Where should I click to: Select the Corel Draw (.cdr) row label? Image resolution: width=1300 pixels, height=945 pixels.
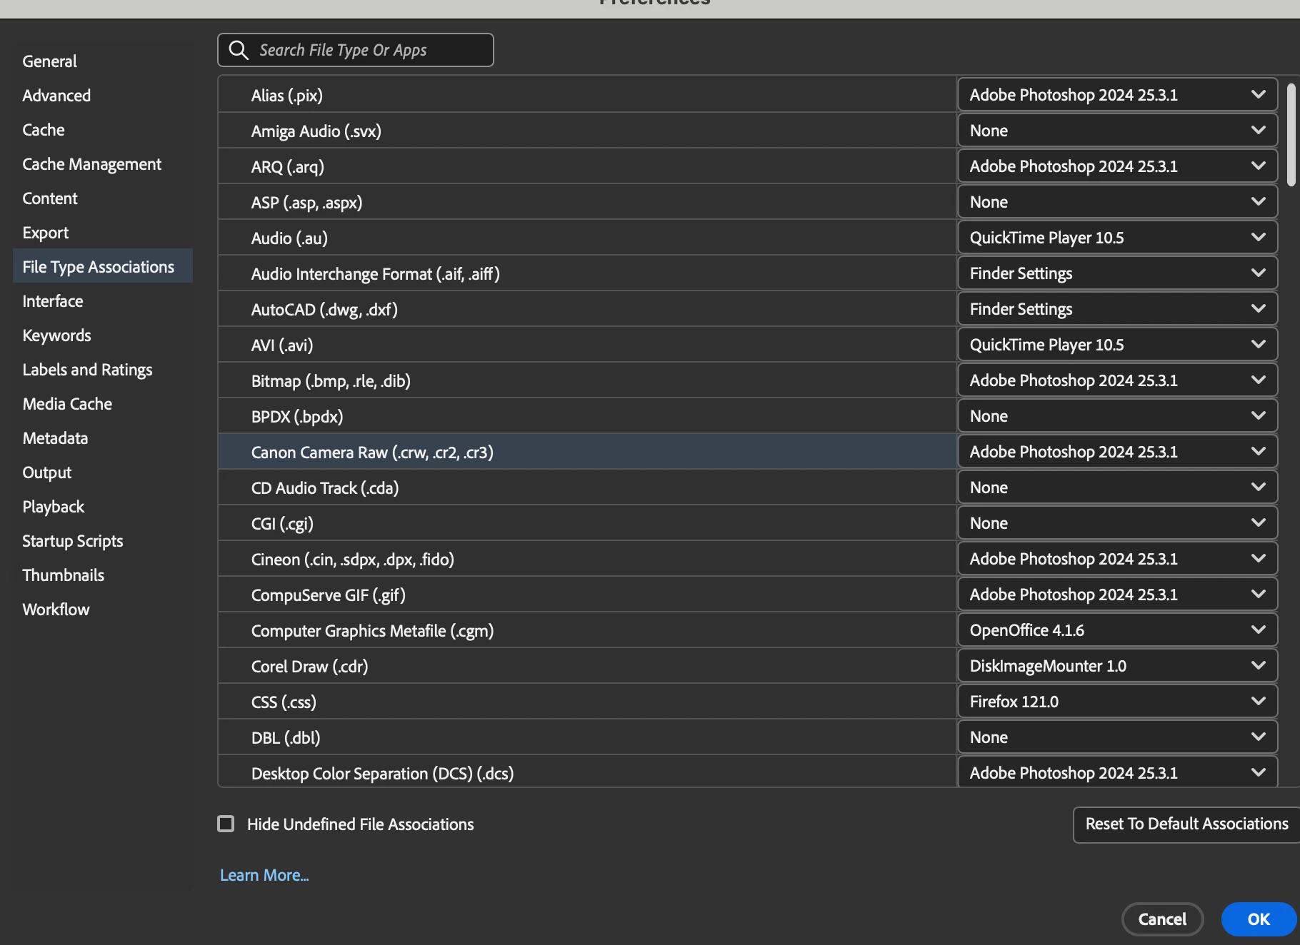[x=310, y=667]
